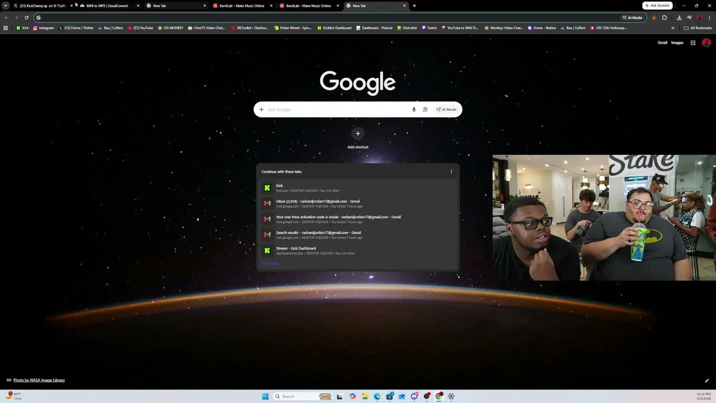The height and width of the screenshot is (403, 716).
Task: Open Settings gear in taskbar
Action: (451, 396)
